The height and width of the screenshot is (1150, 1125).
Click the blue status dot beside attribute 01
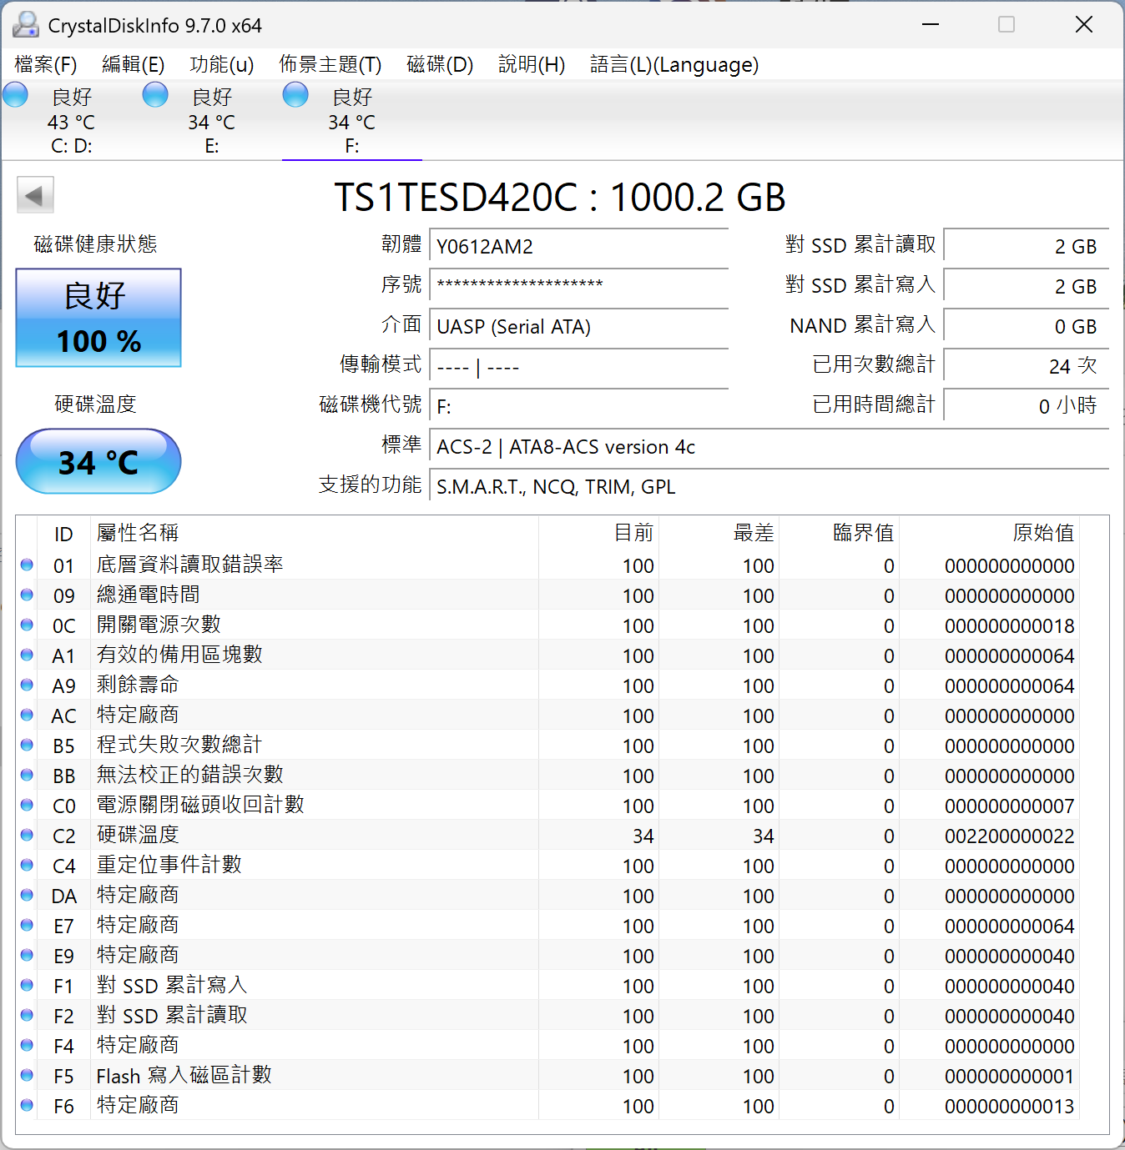coord(27,565)
